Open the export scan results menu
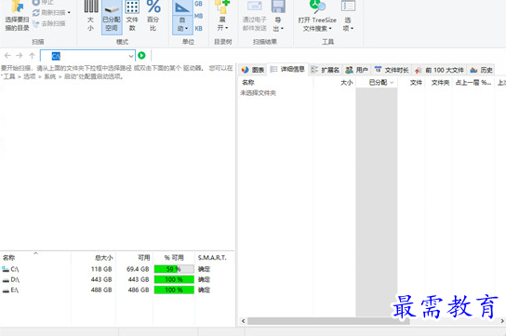Image resolution: width=506 pixels, height=336 pixels. (x=278, y=16)
